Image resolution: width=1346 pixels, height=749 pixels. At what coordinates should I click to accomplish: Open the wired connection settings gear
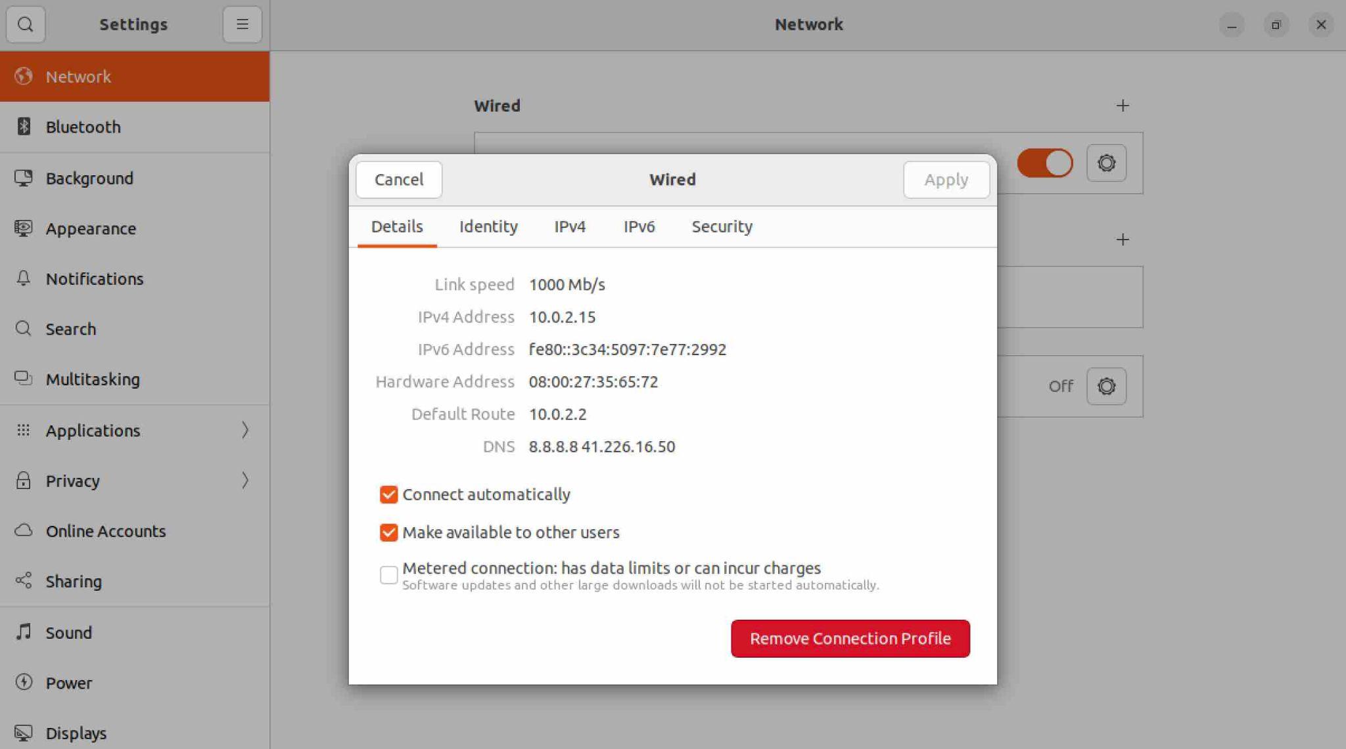pos(1106,163)
